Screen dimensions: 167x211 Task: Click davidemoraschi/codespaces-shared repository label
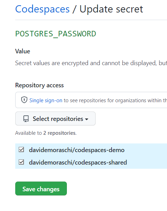78,162
